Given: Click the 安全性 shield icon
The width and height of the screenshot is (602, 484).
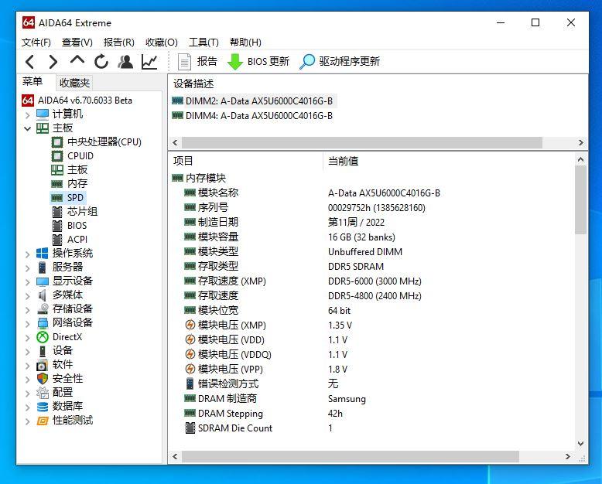Looking at the screenshot, I should click(43, 379).
